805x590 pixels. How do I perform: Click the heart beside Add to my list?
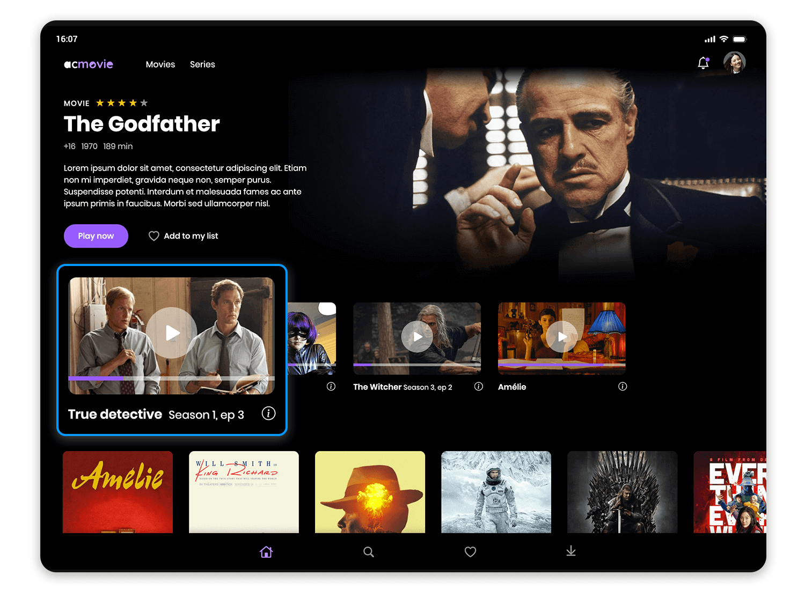point(154,236)
